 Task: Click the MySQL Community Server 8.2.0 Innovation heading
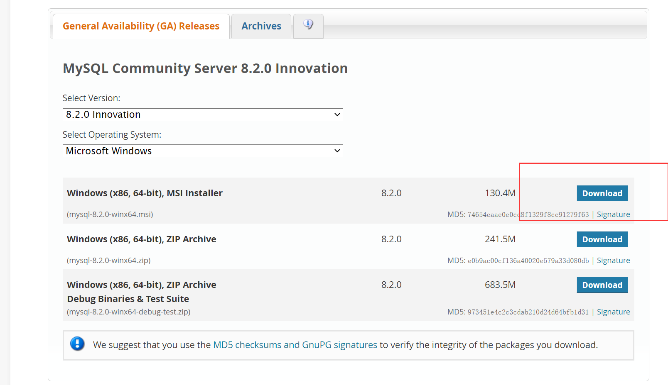[x=205, y=68]
